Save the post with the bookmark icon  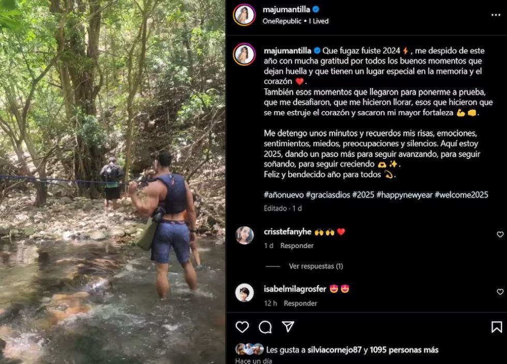(495, 326)
